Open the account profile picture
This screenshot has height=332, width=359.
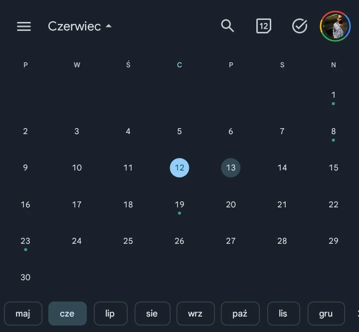pos(335,26)
